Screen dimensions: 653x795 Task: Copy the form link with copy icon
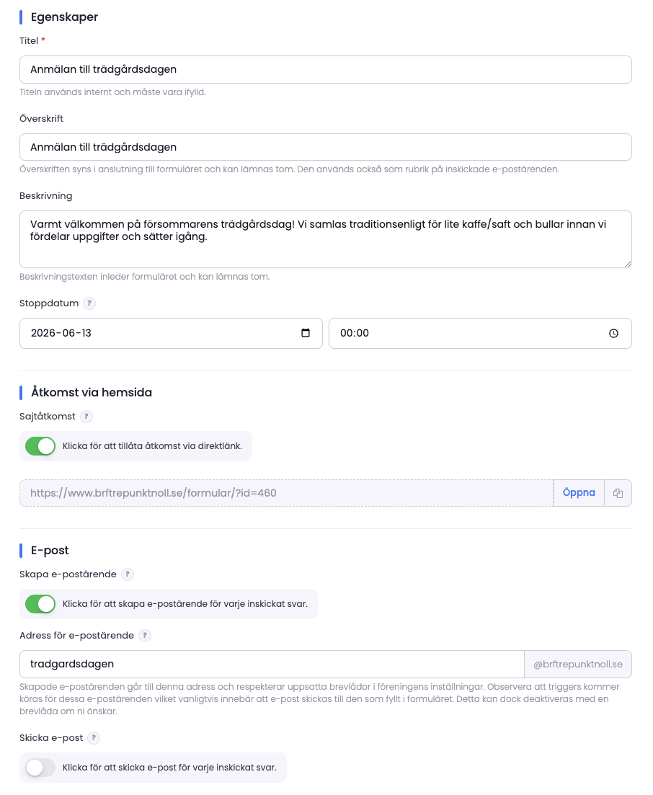point(618,493)
